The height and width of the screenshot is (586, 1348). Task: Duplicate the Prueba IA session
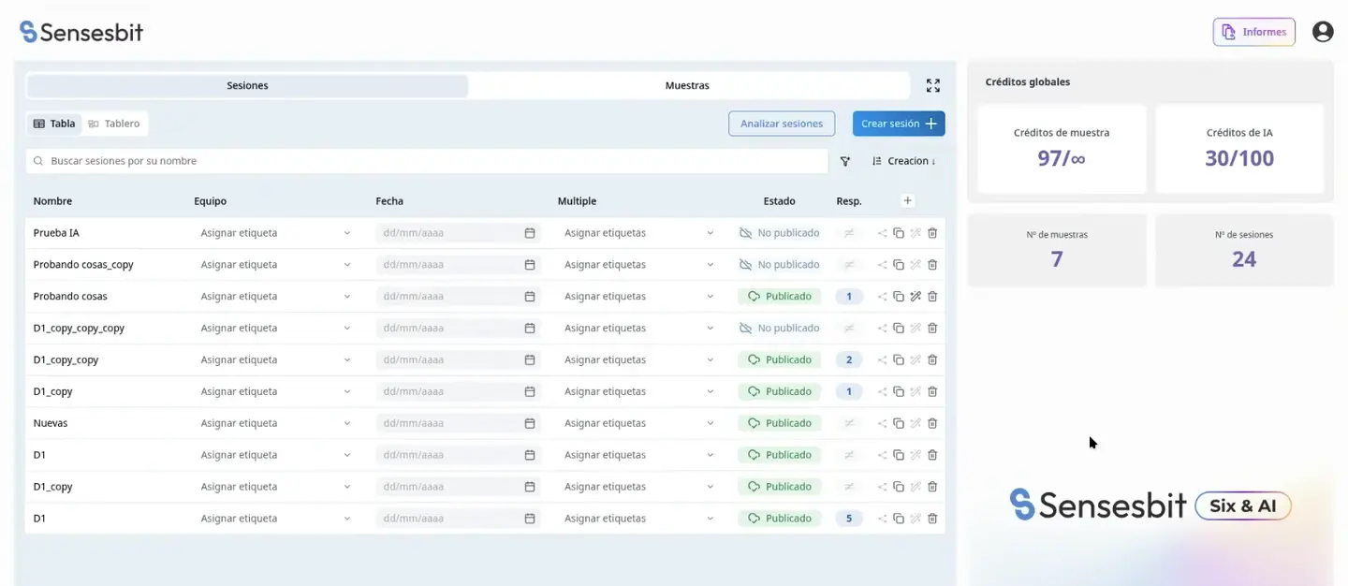pyautogui.click(x=899, y=233)
